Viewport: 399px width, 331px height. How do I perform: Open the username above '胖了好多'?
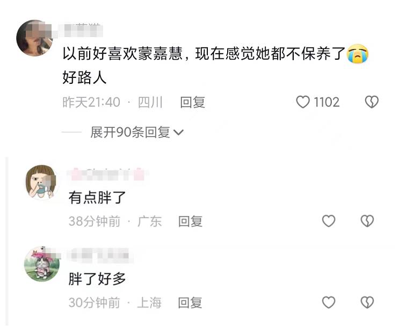coord(100,255)
